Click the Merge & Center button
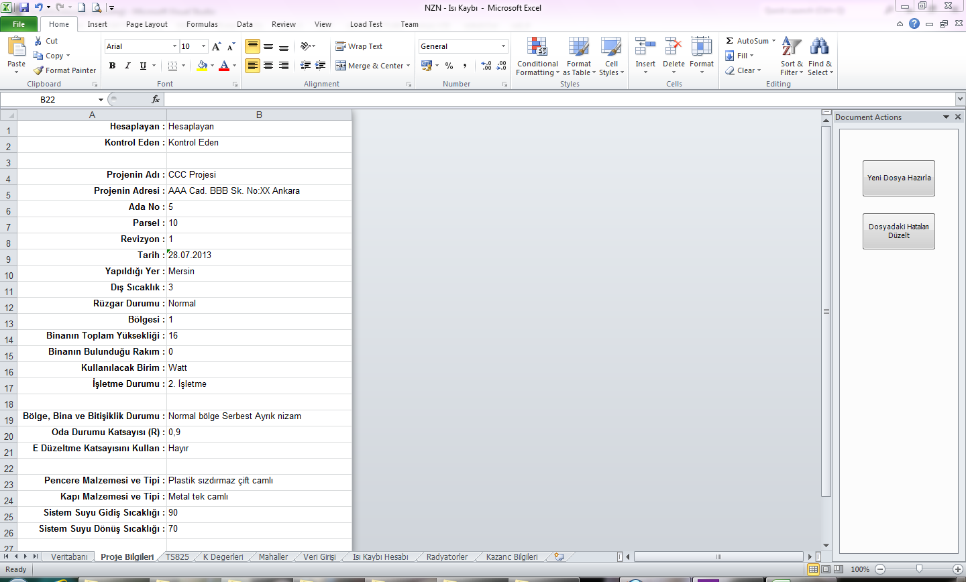Image resolution: width=966 pixels, height=582 pixels. coord(373,66)
